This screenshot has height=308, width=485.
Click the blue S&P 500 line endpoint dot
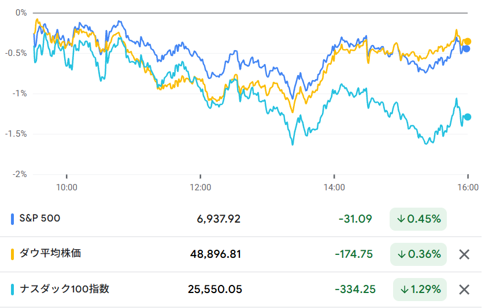pyautogui.click(x=466, y=49)
